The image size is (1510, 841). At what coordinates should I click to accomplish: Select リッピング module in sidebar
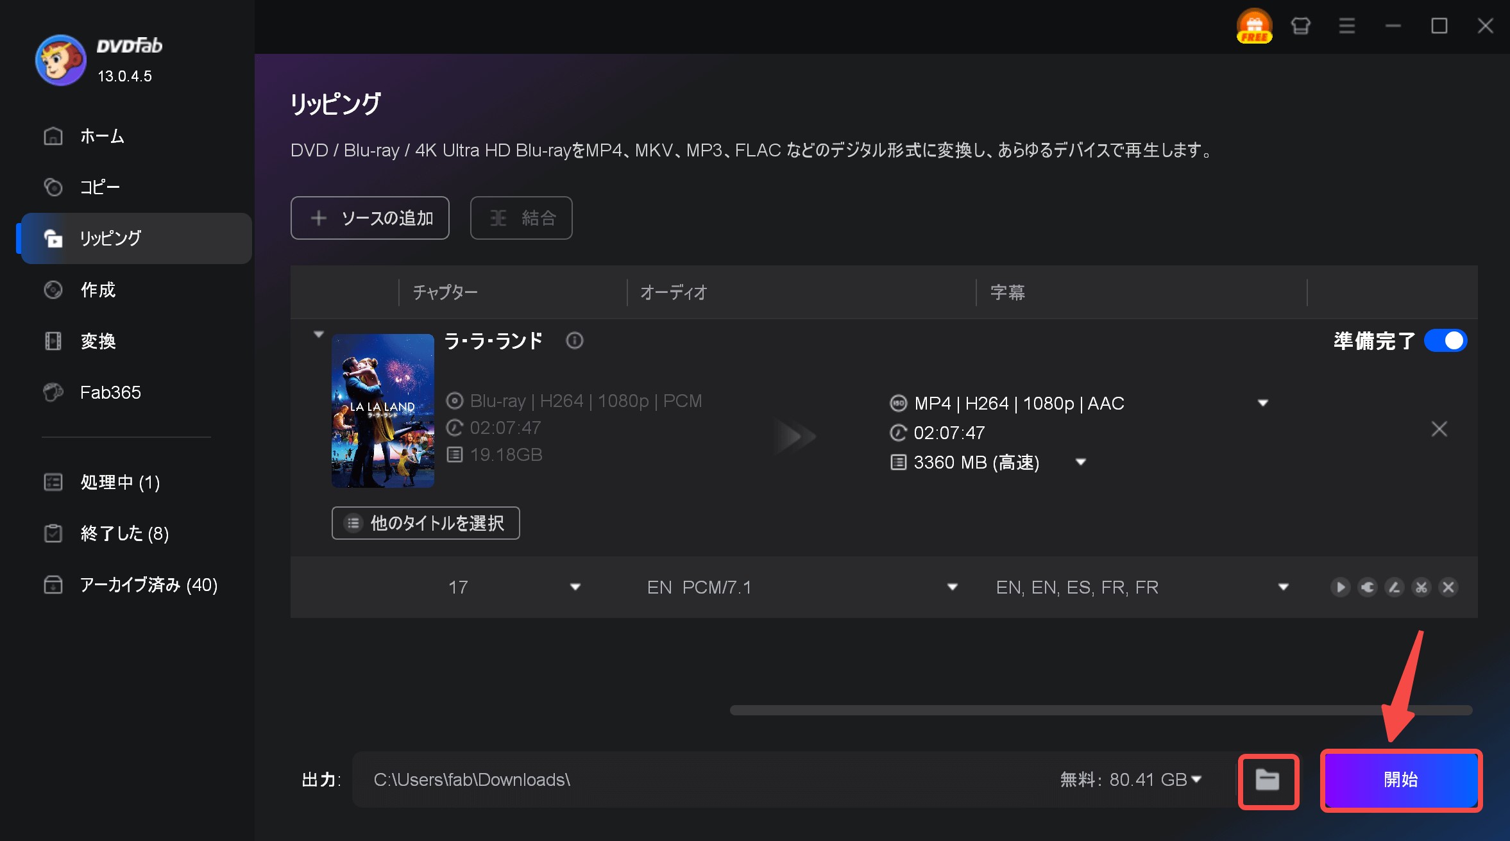136,238
